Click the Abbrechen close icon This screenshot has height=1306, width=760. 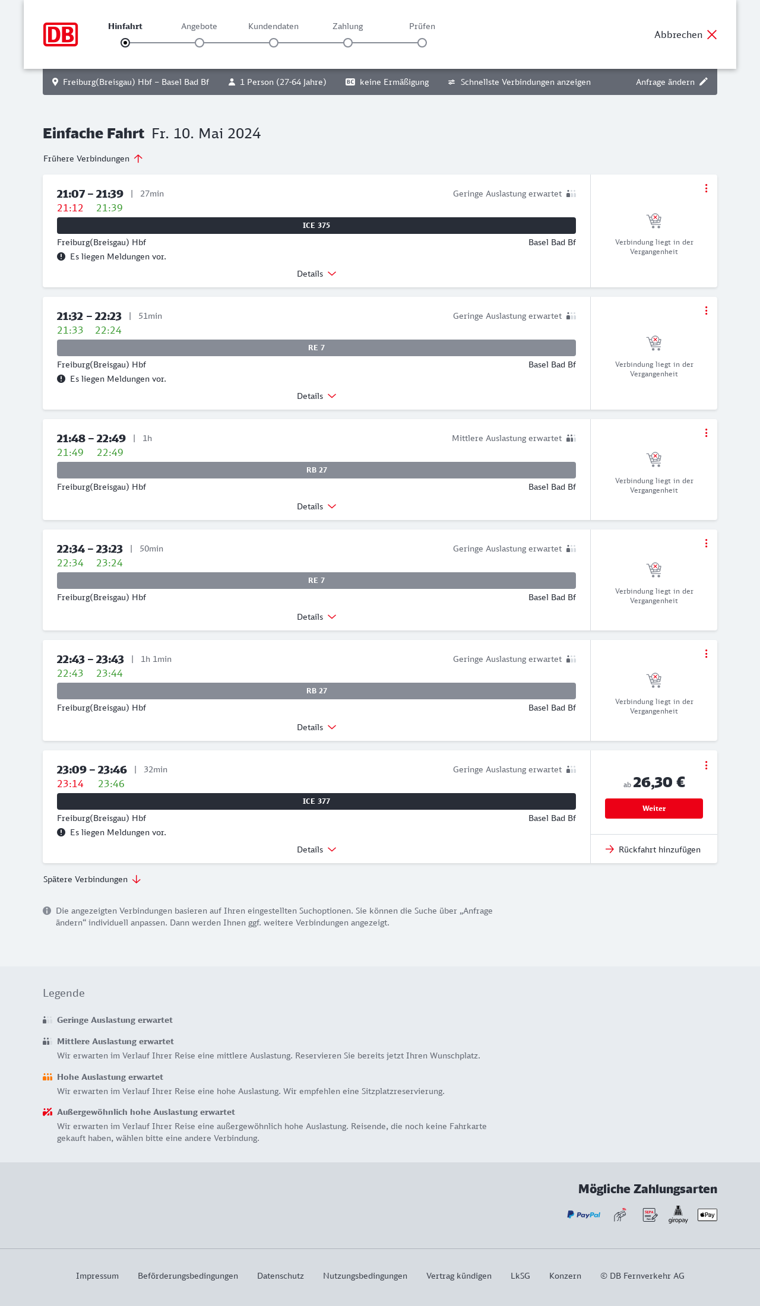712,34
